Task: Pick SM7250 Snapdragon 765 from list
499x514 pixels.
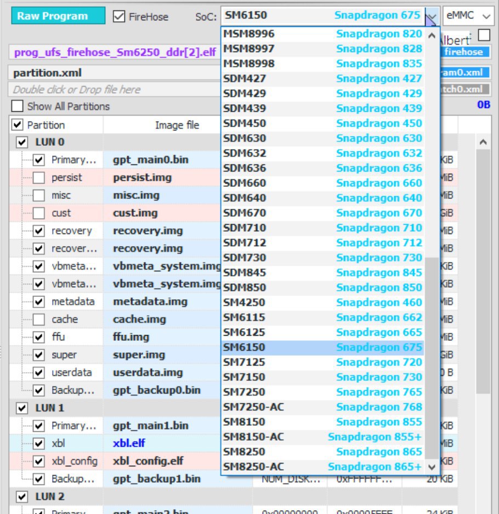Action: click(x=322, y=392)
